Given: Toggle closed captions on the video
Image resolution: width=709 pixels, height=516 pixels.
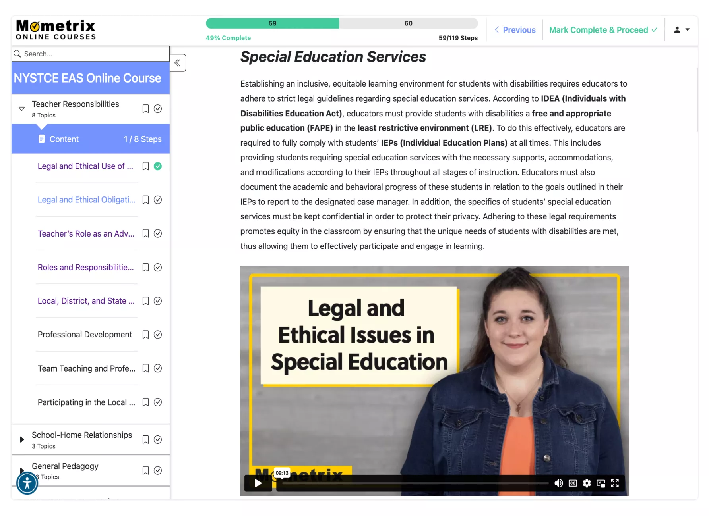Looking at the screenshot, I should pyautogui.click(x=573, y=483).
